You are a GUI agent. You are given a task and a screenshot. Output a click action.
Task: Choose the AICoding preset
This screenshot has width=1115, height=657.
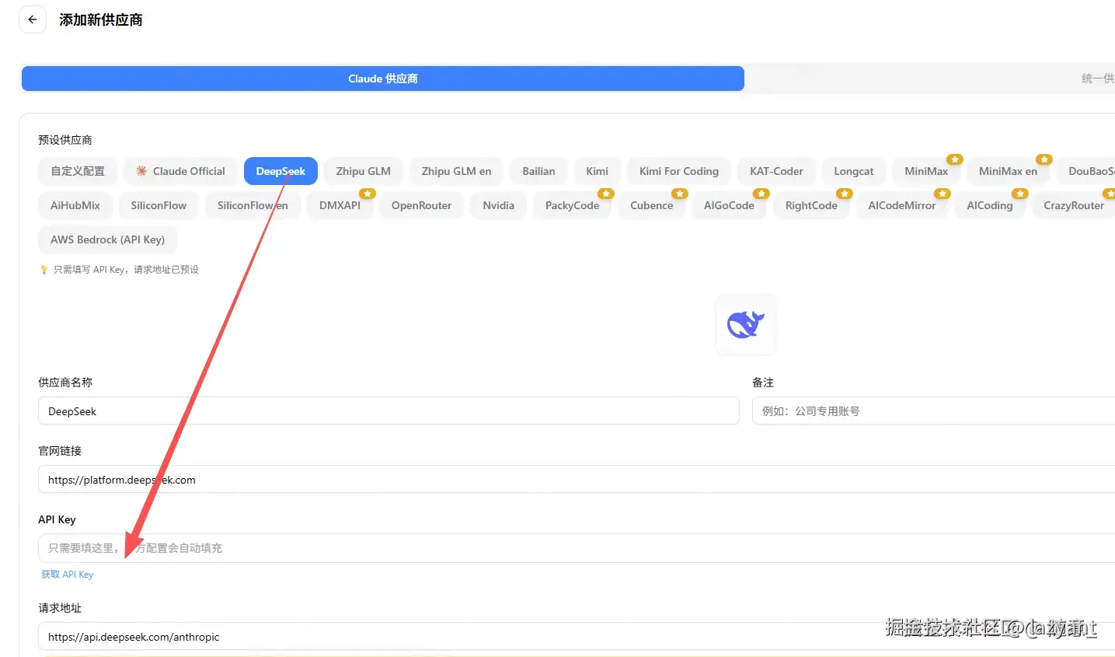(989, 205)
